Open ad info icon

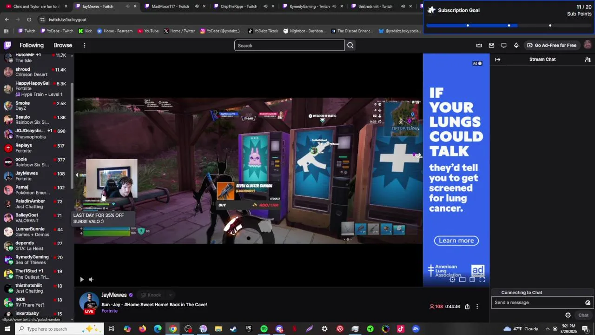tap(480, 63)
